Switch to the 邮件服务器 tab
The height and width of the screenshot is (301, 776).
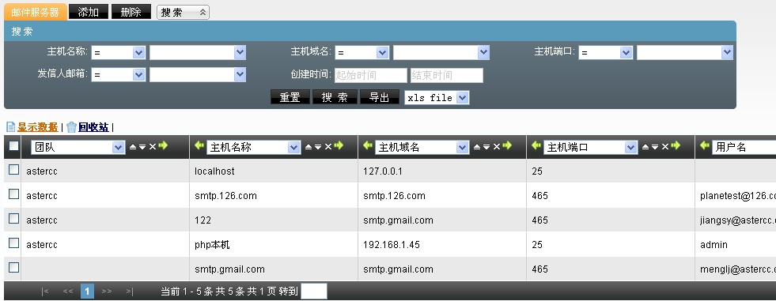tap(35, 12)
